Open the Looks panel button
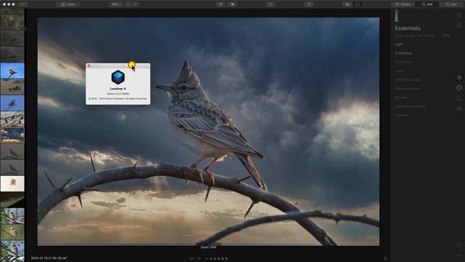The height and width of the screenshot is (262, 465). (x=68, y=4)
